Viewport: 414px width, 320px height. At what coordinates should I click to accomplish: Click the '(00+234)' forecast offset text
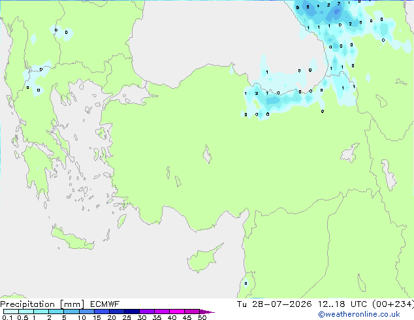pos(393,304)
